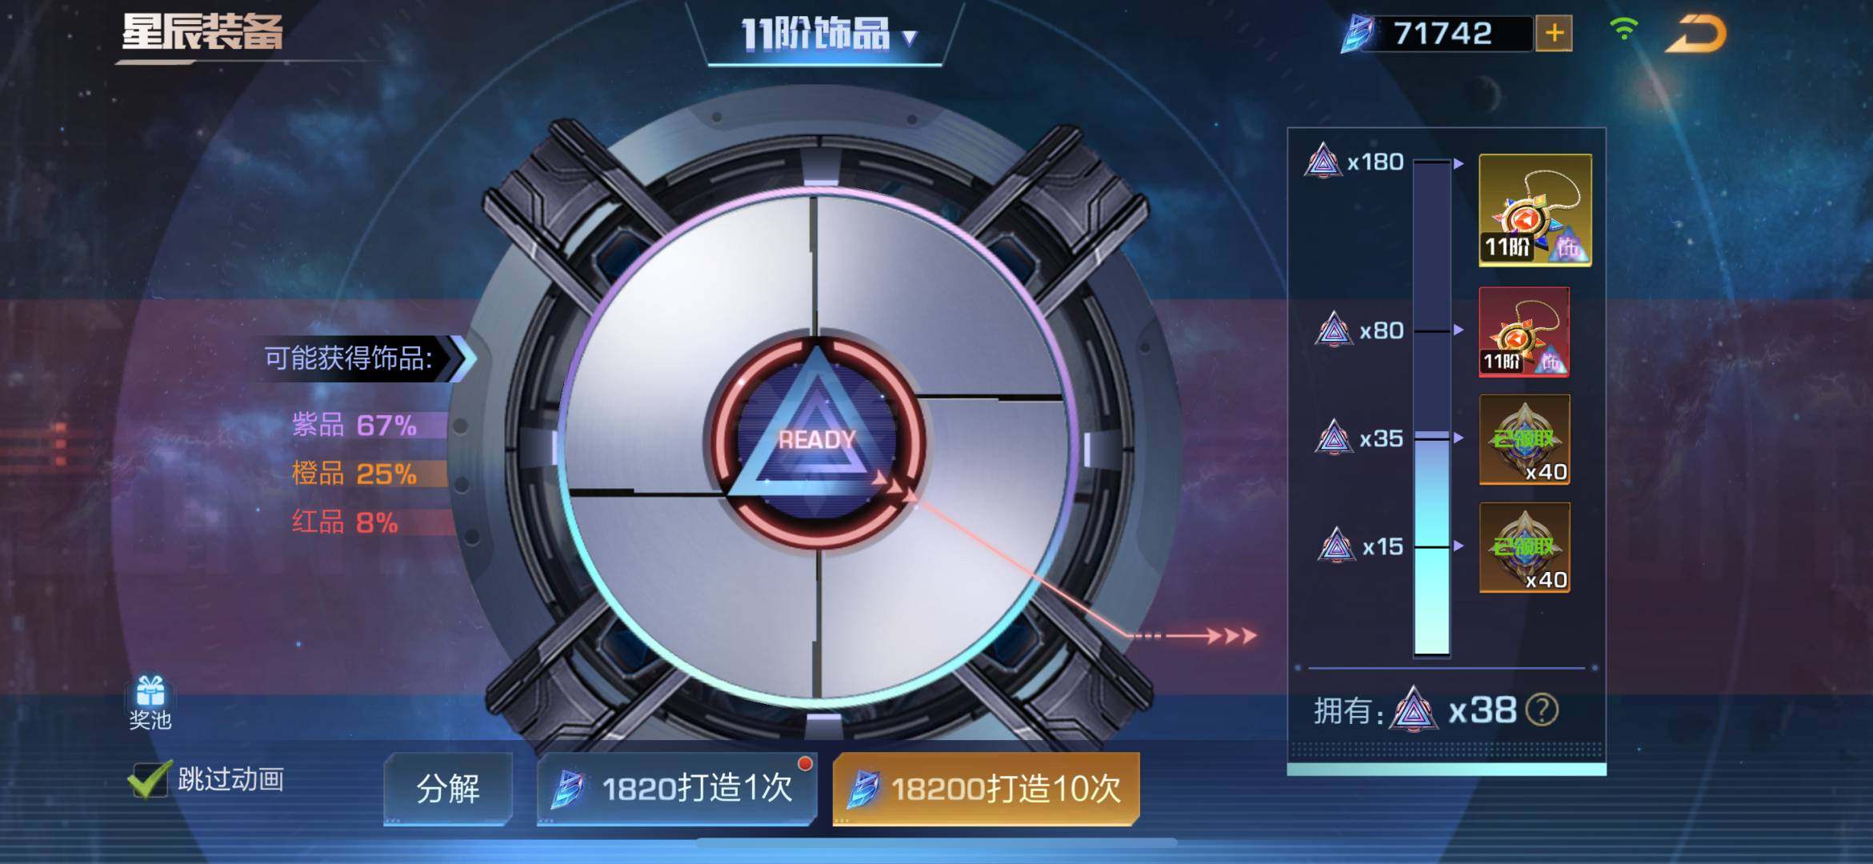Tap the triangle token icon beside x180
Screen dimensions: 1873x864
pos(1323,161)
